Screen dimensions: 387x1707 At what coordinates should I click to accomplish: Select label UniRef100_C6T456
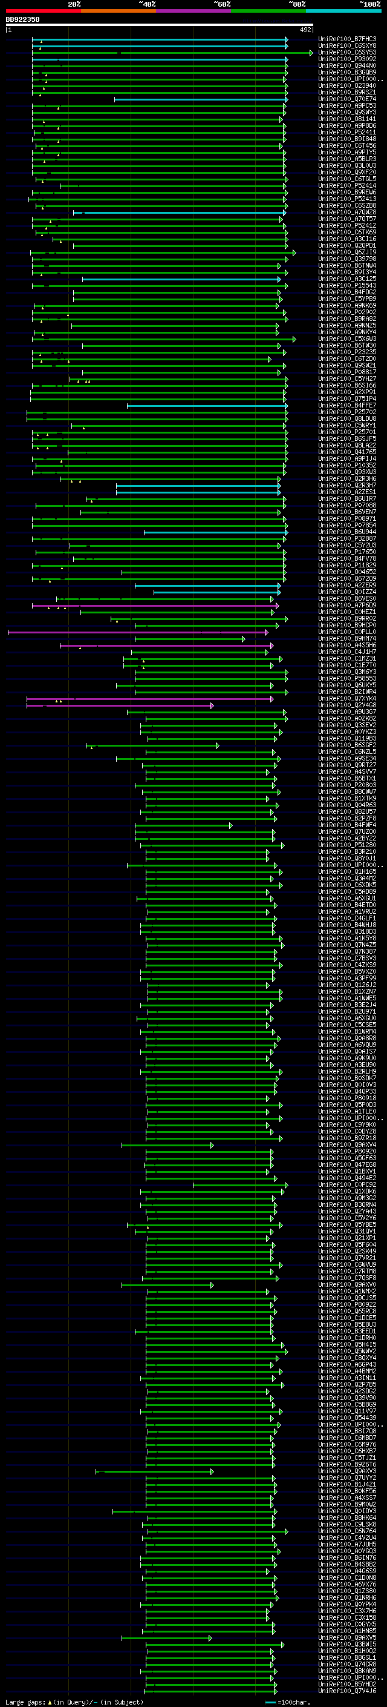click(x=347, y=146)
